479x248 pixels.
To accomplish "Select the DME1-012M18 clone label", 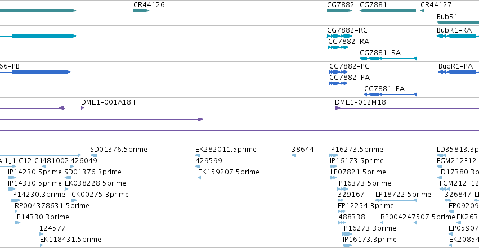I will [x=360, y=102].
